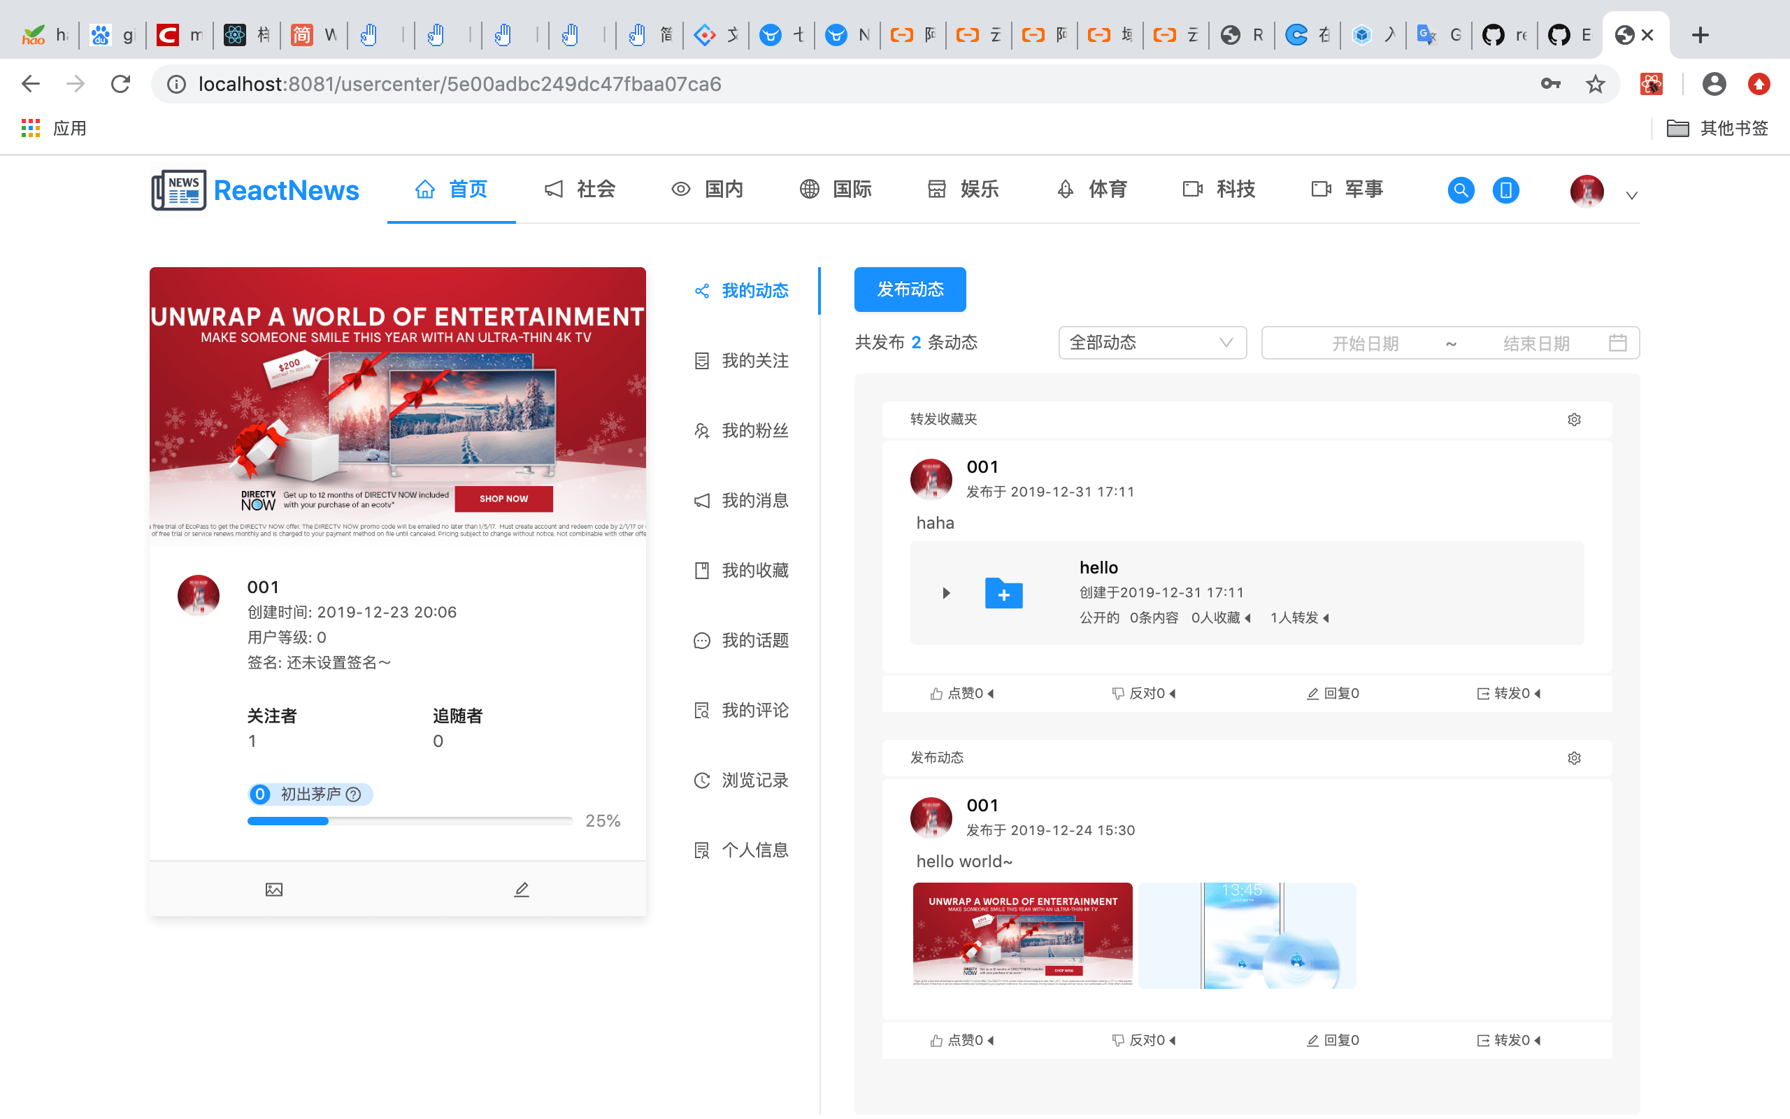Viewport: 1790px width, 1119px height.
Task: Click the blue mobile phone icon
Action: (x=1505, y=190)
